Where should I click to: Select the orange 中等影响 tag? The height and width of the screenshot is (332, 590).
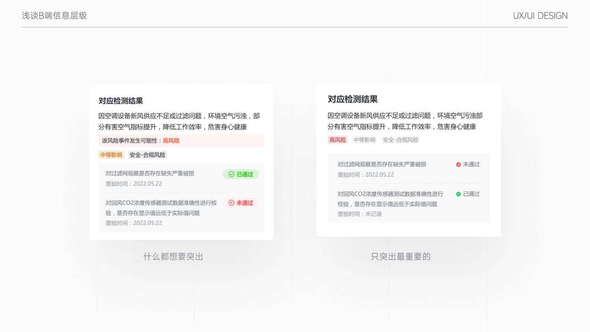pos(111,155)
